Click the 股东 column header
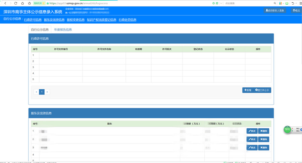Viewport: 302px width, 163px height. pos(110,124)
